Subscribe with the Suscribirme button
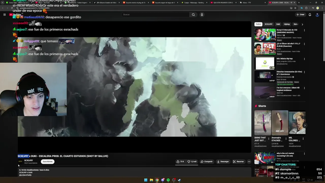This screenshot has width=325, height=183. pos(47,161)
